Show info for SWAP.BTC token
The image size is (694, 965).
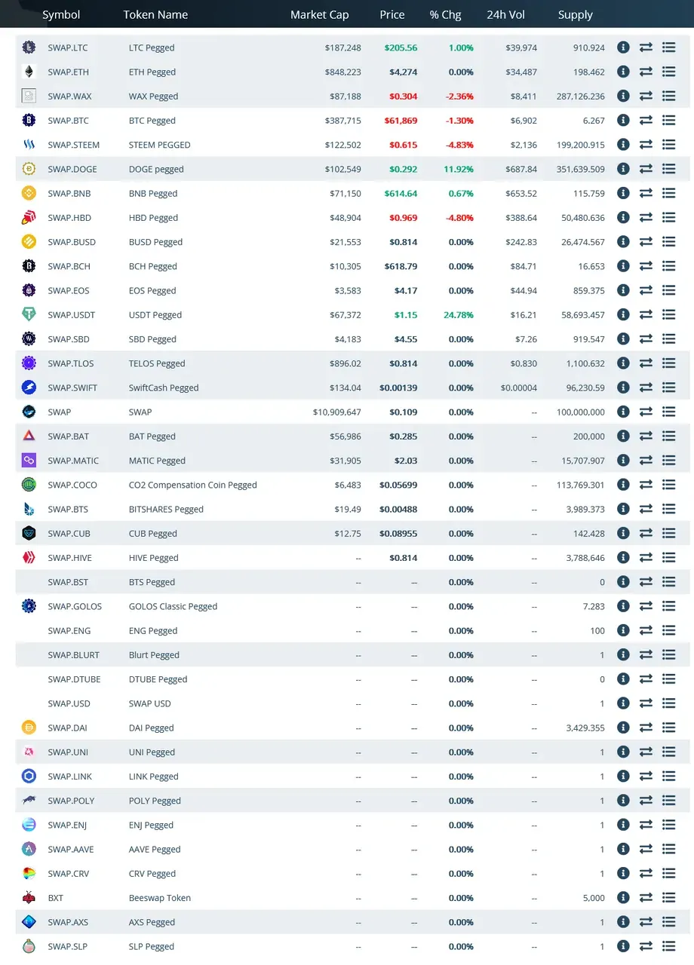[x=623, y=120]
